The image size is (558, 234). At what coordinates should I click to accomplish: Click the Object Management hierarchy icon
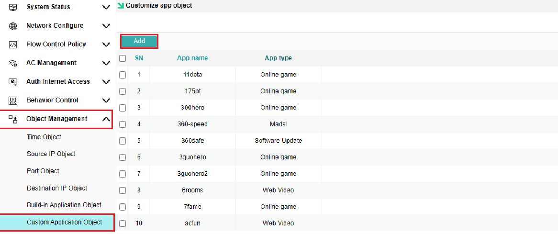tap(13, 119)
